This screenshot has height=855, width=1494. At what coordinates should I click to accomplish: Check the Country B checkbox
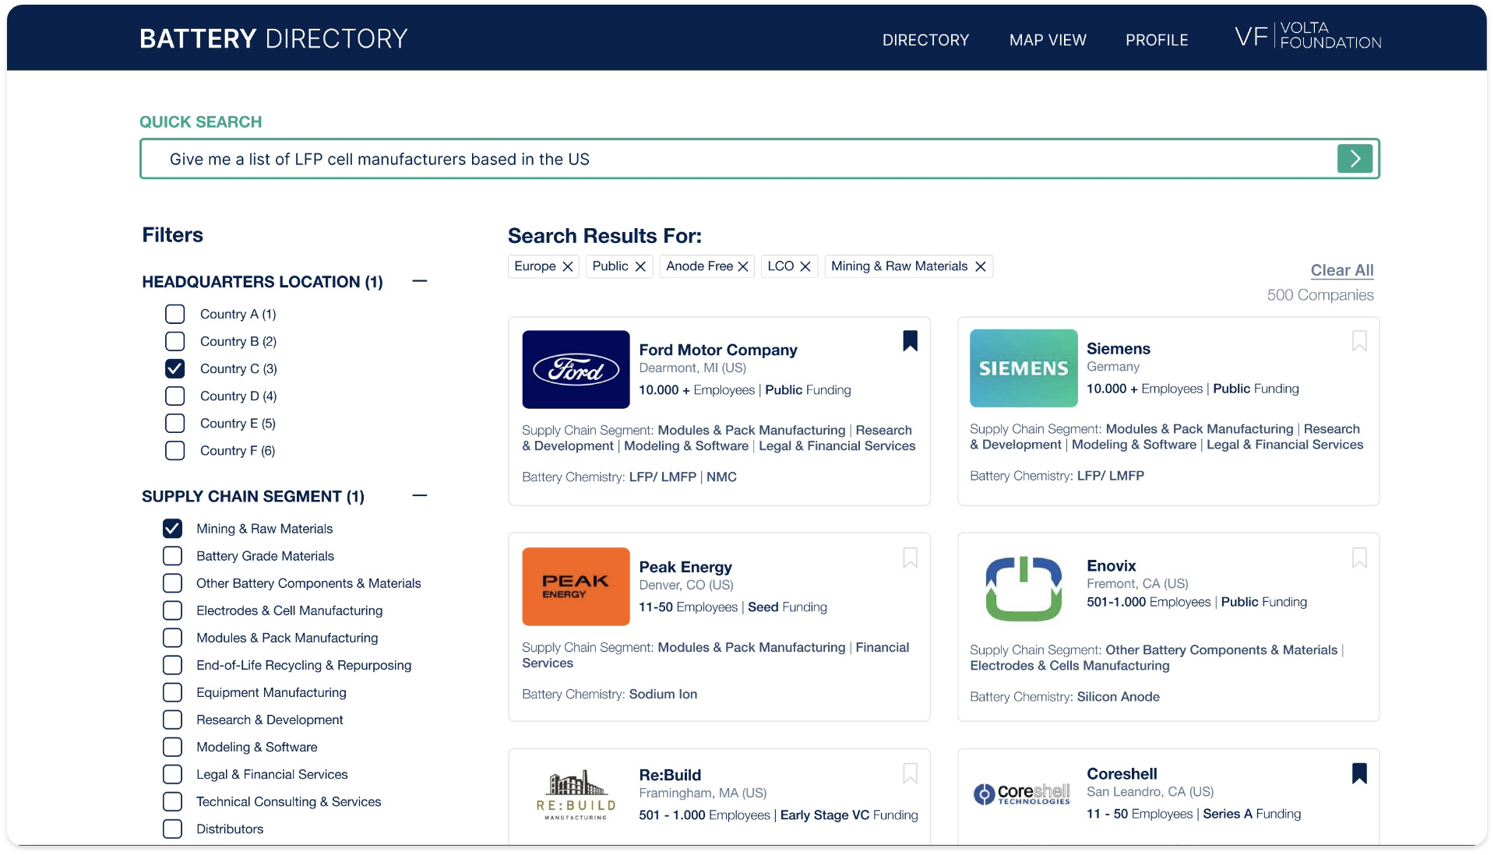tap(175, 341)
